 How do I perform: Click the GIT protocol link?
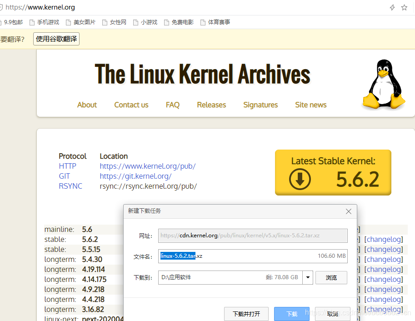click(64, 176)
